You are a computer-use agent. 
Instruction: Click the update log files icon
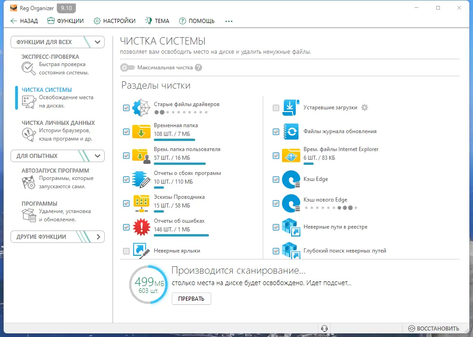click(291, 132)
